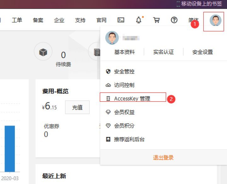Click the 会员积分 gem icon

click(108, 126)
